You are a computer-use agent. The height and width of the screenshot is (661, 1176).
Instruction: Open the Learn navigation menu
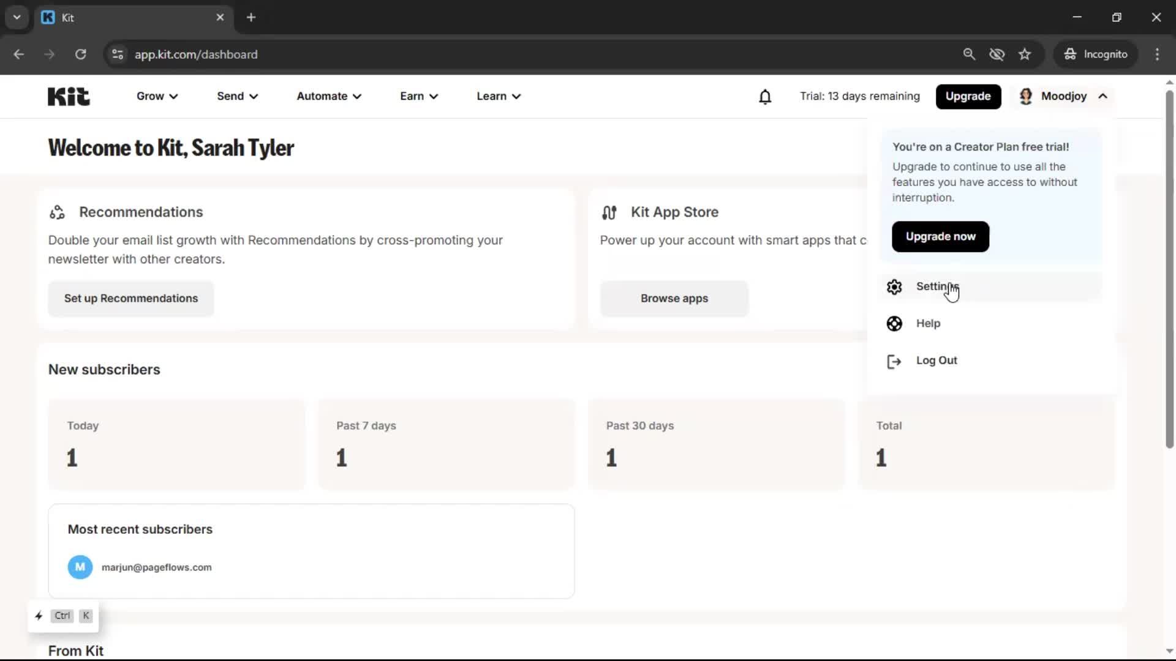pos(499,96)
